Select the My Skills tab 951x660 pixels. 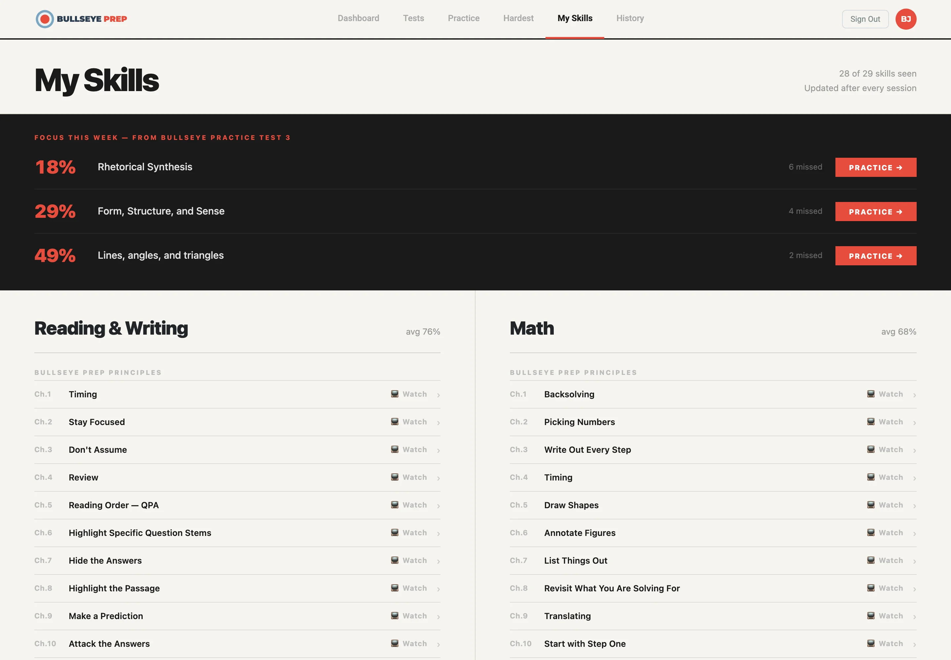pyautogui.click(x=575, y=18)
